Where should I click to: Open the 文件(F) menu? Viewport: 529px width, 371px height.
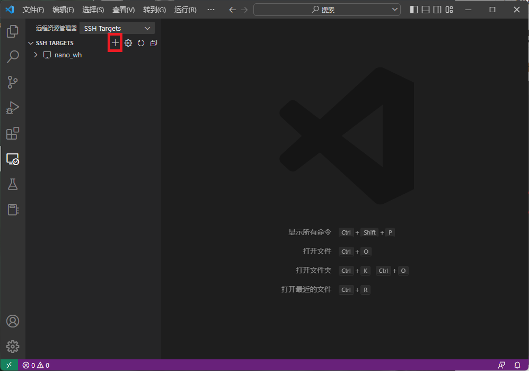point(33,10)
